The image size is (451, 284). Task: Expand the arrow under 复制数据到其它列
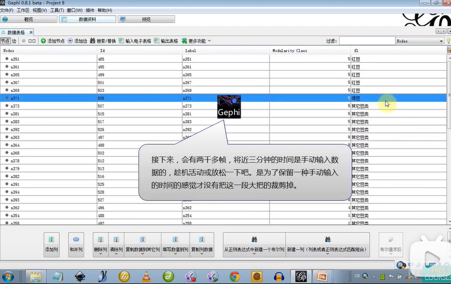[142, 254]
